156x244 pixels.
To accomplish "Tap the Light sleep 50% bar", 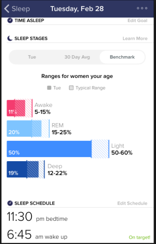I will point(49,149).
